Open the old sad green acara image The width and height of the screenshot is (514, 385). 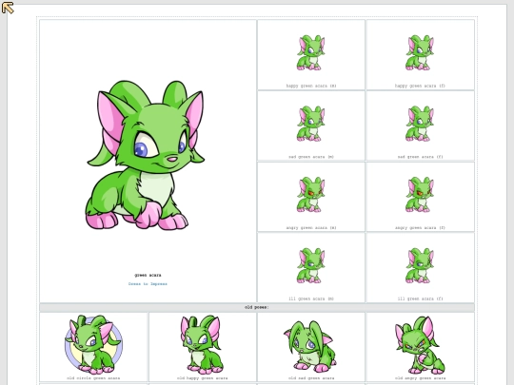coord(310,347)
